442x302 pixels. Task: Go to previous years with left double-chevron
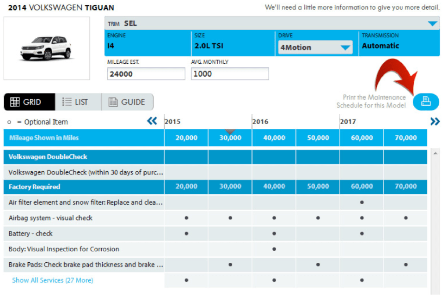(152, 121)
